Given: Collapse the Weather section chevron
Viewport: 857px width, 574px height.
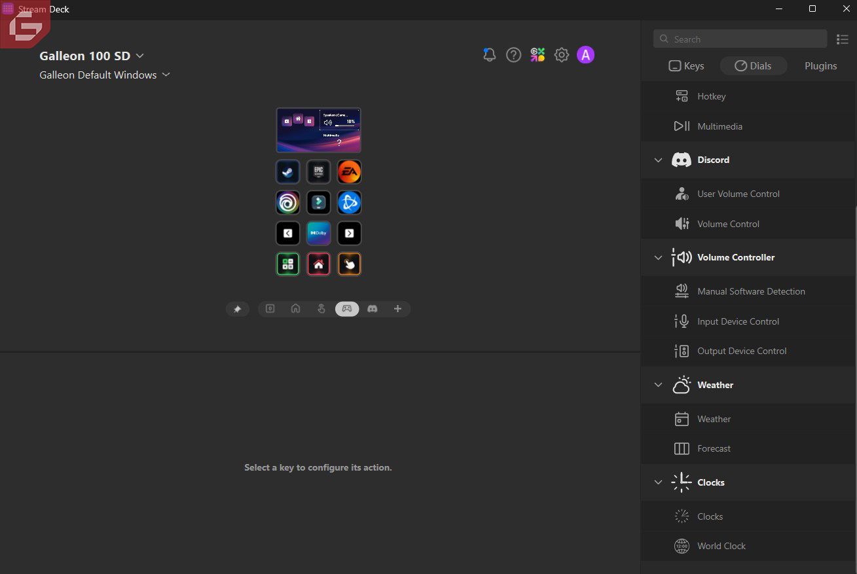Looking at the screenshot, I should tap(658, 385).
